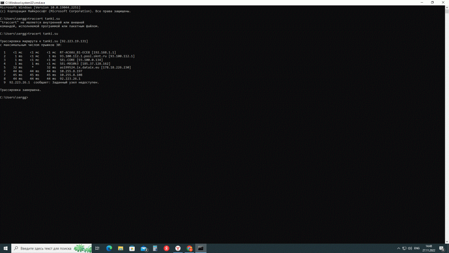Image resolution: width=449 pixels, height=253 pixels.
Task: Switch input language from ENG
Action: [x=417, y=248]
